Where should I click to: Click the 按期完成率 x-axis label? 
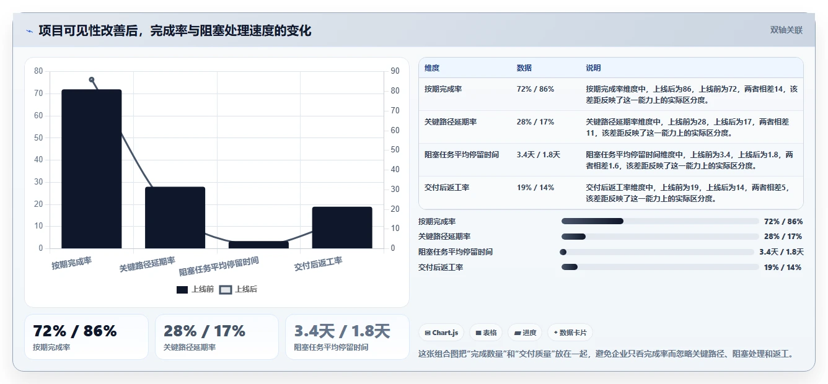[72, 263]
